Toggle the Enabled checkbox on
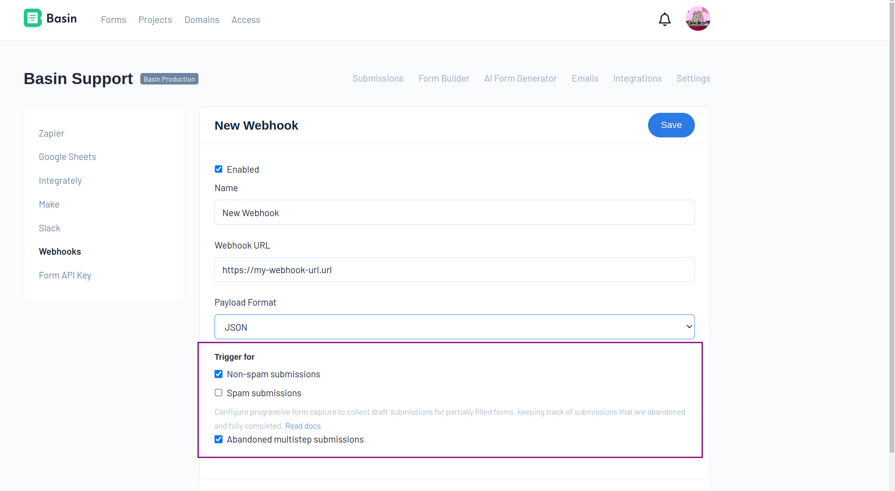This screenshot has height=491, width=895. pyautogui.click(x=219, y=169)
